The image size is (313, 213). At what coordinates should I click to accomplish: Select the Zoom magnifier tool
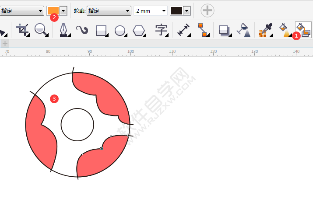tap(41, 30)
